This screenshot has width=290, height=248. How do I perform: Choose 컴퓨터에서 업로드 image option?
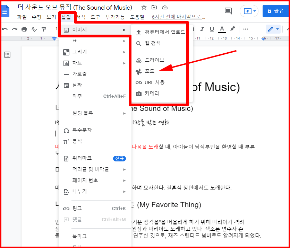[x=162, y=32]
